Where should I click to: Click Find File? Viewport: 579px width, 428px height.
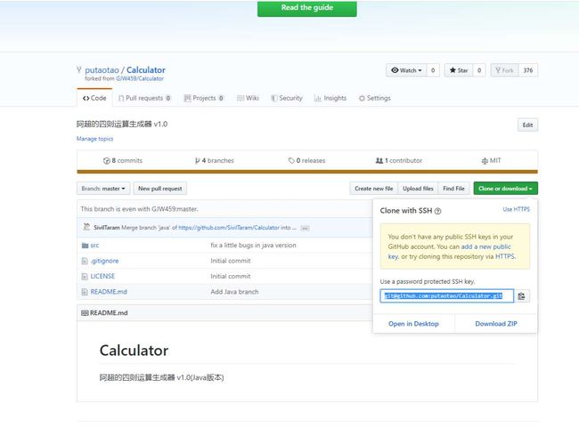(453, 189)
